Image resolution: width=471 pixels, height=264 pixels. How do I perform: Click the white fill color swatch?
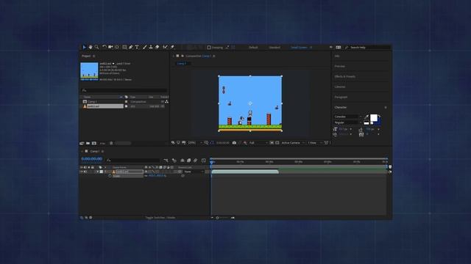[x=374, y=118]
